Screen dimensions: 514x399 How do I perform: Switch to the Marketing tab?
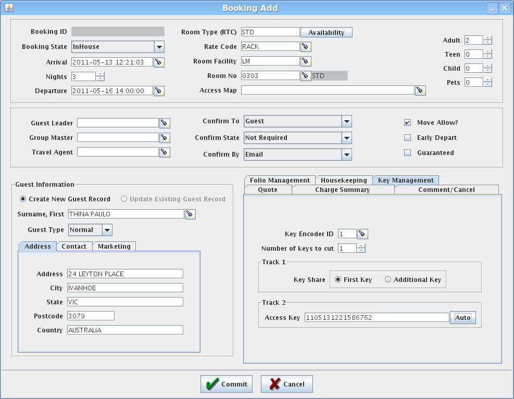[114, 247]
